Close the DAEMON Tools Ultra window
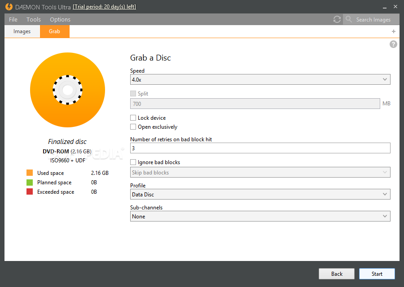This screenshot has height=287, width=404. point(395,7)
